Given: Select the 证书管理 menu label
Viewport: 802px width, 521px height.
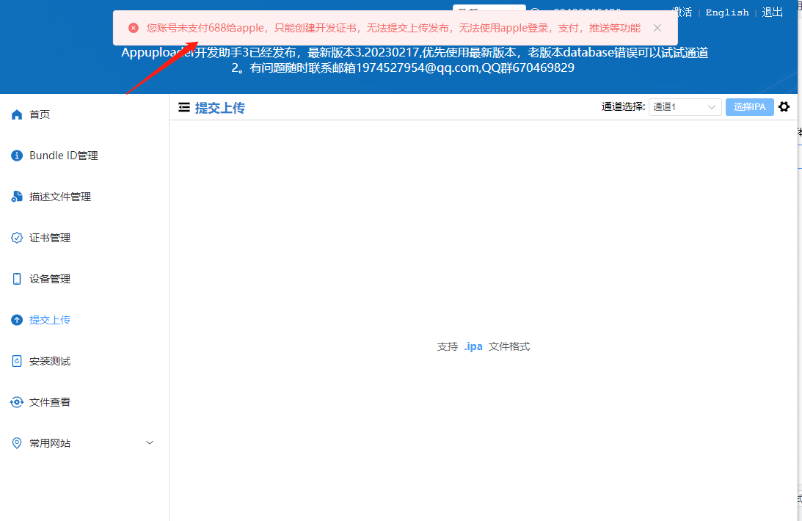Looking at the screenshot, I should click(x=50, y=238).
